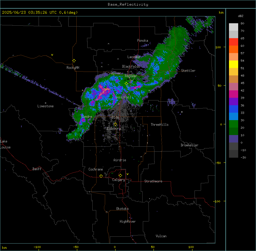Select the yellow diamond marker below RedDeer
This screenshot has width=256, height=251.
(127, 84)
